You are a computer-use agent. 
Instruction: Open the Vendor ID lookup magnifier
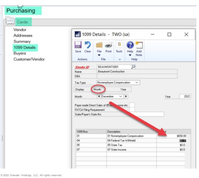[134, 66]
